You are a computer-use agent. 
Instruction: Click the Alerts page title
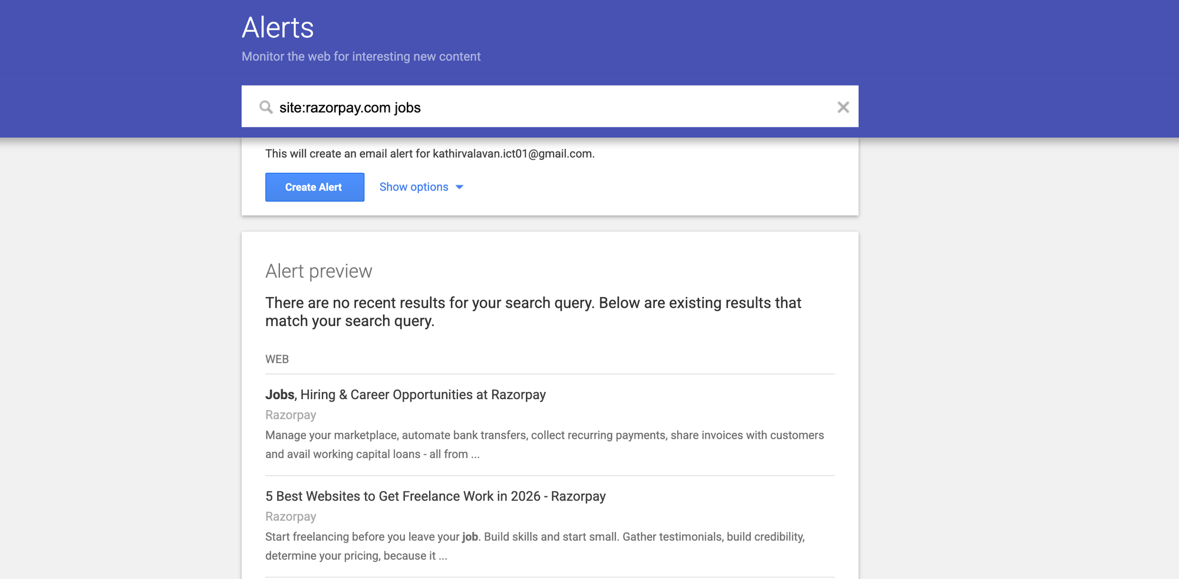point(278,27)
